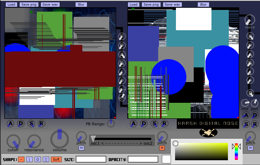Viewport: 260px width, 165px height.
Task: Click the Opacity input field
Action: (x=143, y=159)
